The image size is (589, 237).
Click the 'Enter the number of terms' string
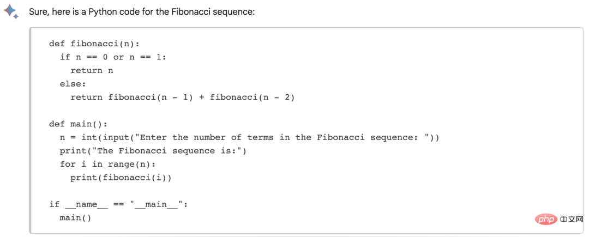pyautogui.click(x=283, y=137)
